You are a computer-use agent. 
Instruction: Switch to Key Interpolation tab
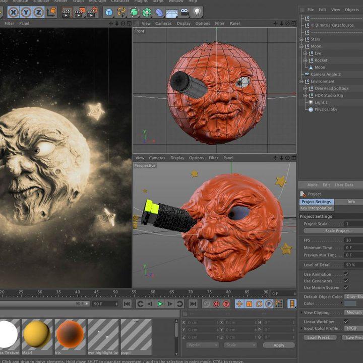[x=316, y=208]
